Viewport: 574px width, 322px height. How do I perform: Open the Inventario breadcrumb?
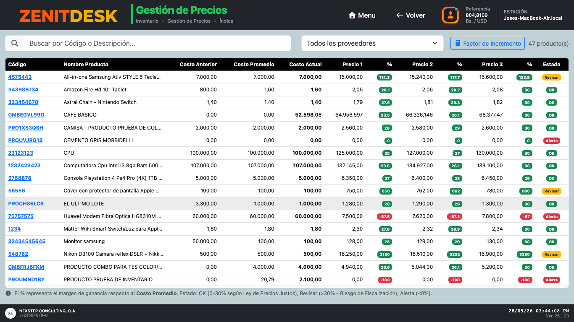(147, 21)
